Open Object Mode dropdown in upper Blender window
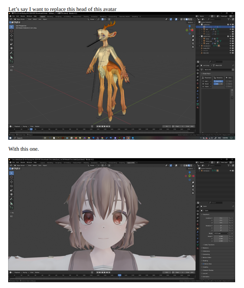 [x=20, y=19]
